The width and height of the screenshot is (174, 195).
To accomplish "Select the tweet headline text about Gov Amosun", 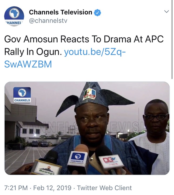I will pyautogui.click(x=84, y=45).
